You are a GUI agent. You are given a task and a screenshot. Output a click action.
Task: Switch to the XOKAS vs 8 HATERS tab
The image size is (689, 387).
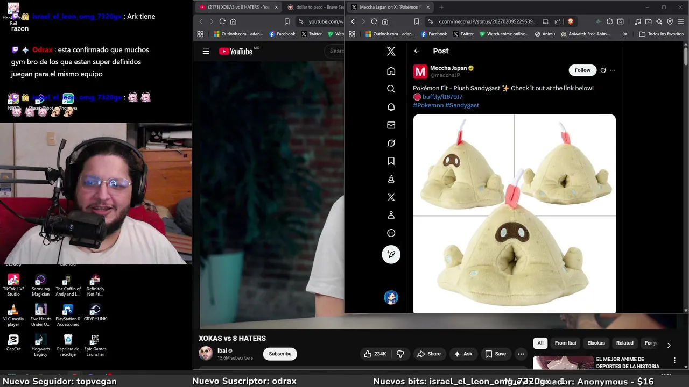(237, 7)
